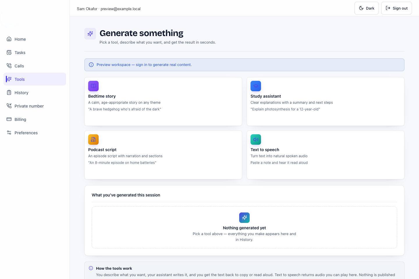Click the Calls phone icon
The width and height of the screenshot is (419, 279).
(9, 66)
